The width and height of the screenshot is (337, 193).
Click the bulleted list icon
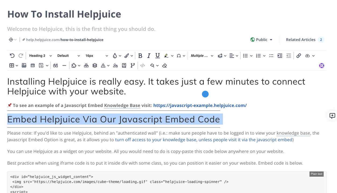point(245,56)
